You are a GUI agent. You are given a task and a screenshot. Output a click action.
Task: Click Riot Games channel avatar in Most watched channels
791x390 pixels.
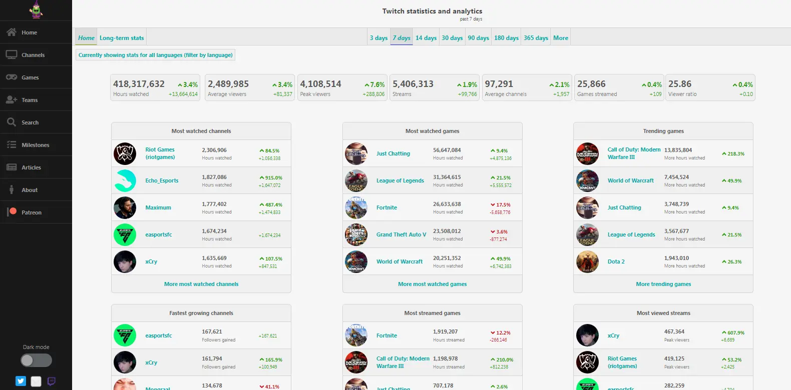[125, 153]
